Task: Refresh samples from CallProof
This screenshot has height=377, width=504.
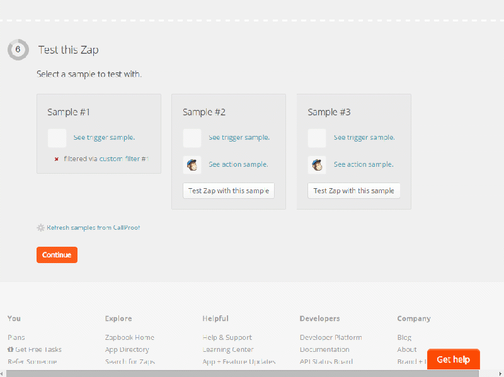Action: click(x=93, y=228)
